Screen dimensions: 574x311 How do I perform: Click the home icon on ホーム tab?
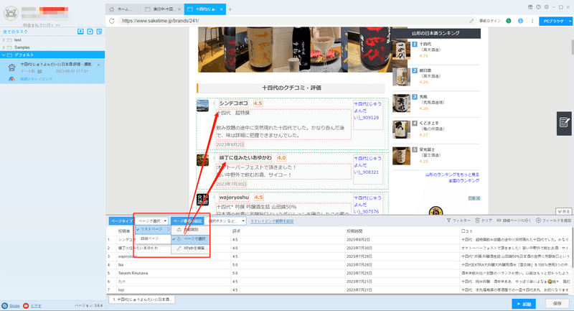coord(112,9)
